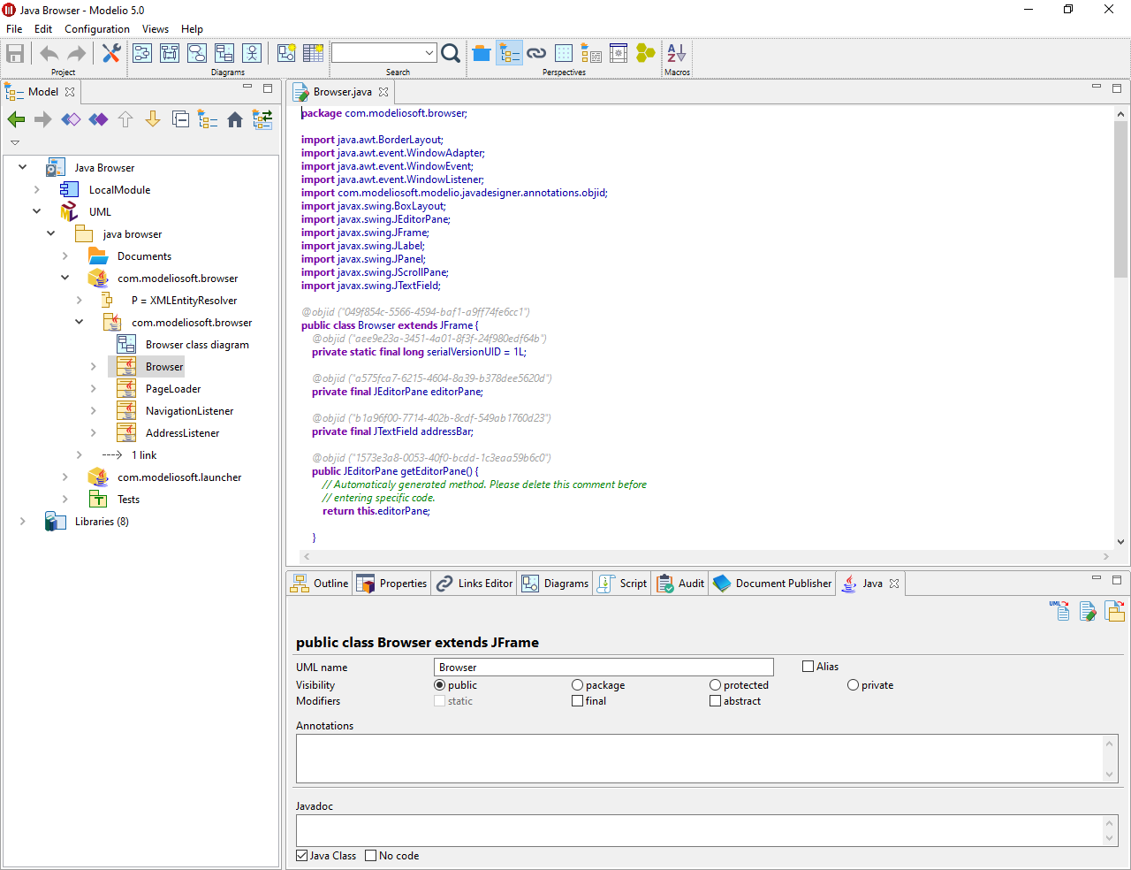The height and width of the screenshot is (870, 1131).
Task: Click inside the Javadoc text area
Action: [700, 831]
